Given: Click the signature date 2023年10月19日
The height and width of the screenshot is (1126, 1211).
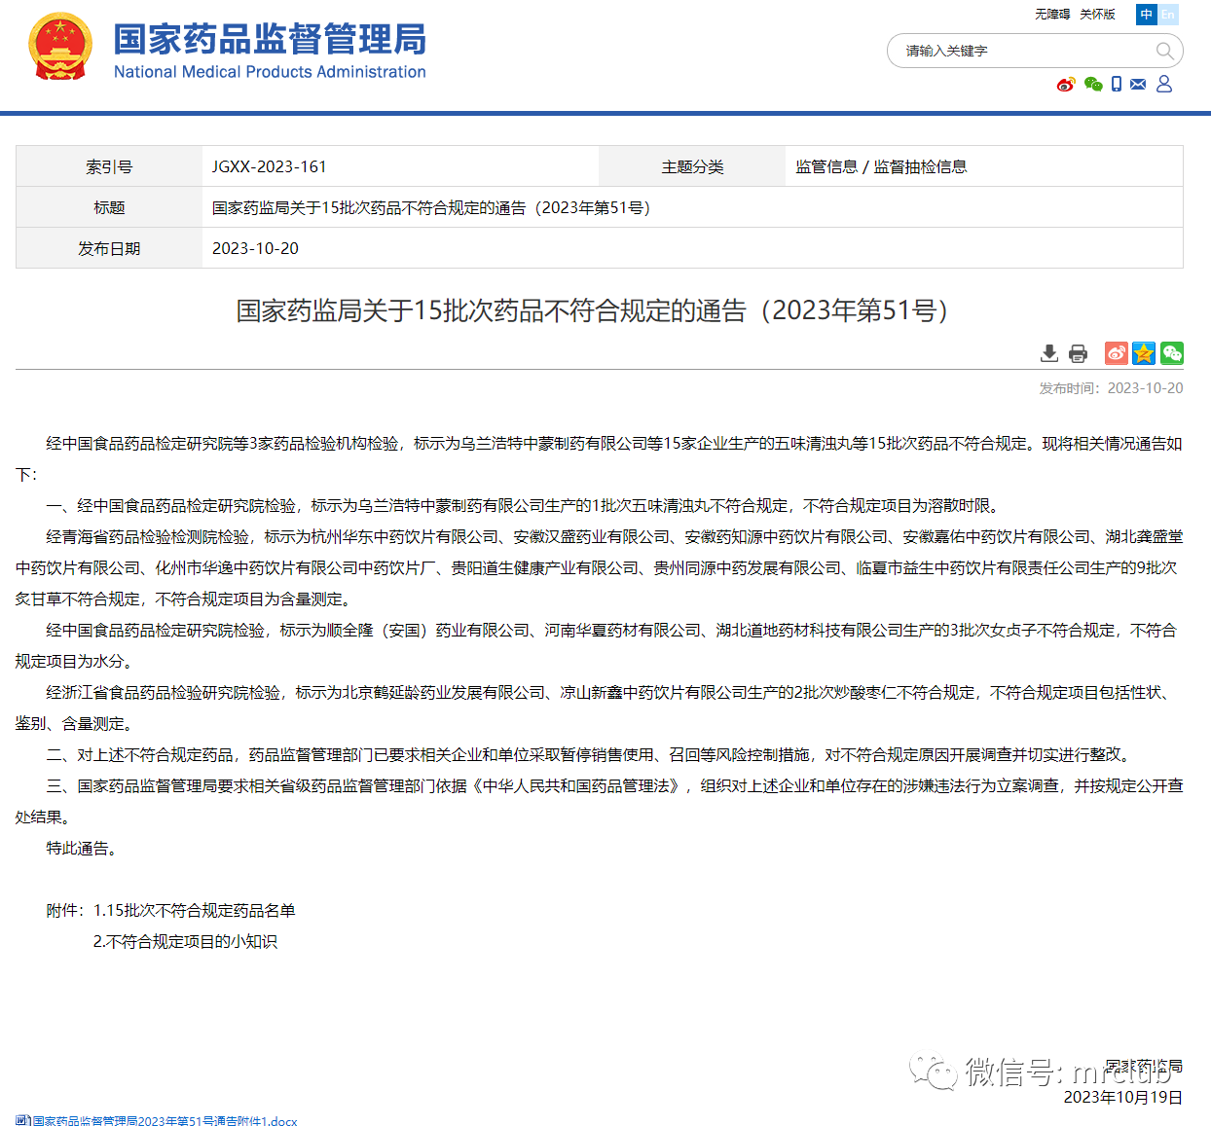Looking at the screenshot, I should [1122, 1097].
